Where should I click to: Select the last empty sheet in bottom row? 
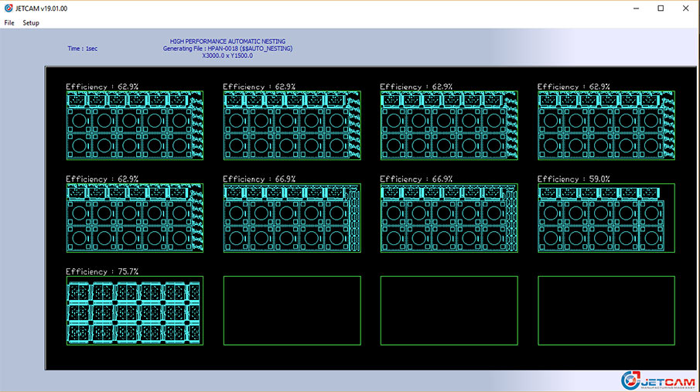[x=606, y=310]
